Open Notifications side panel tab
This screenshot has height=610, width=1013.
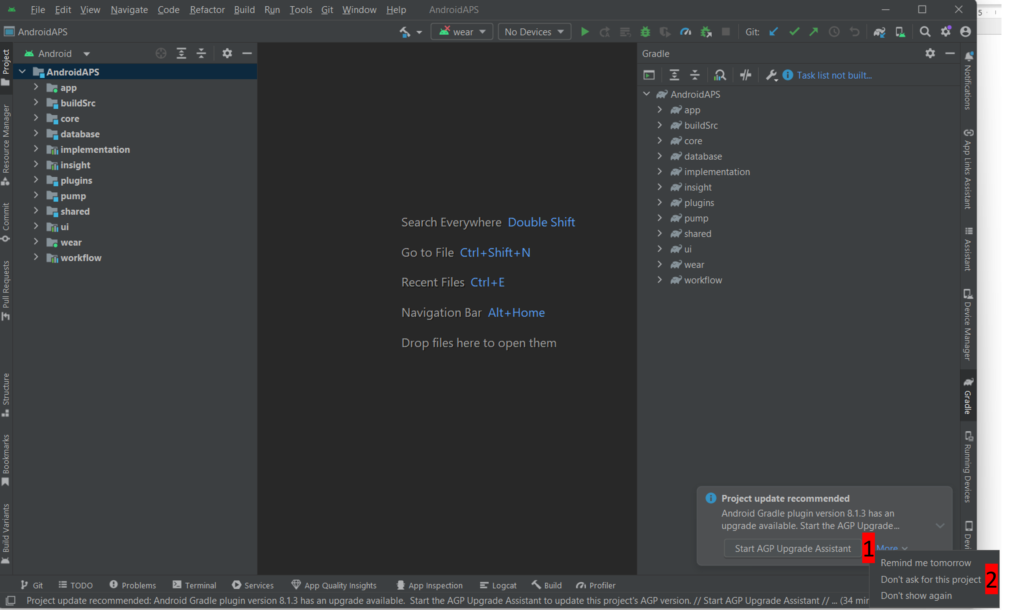pos(968,81)
